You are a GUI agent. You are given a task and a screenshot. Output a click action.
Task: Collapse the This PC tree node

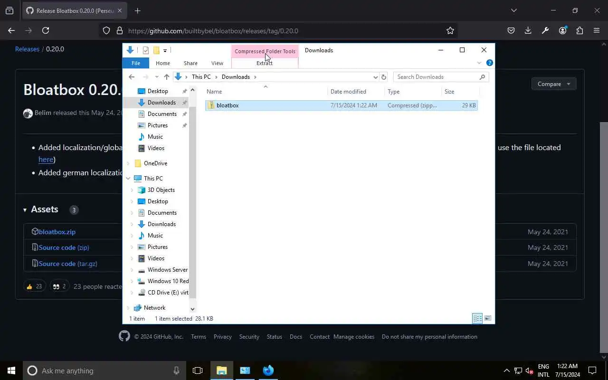pyautogui.click(x=128, y=179)
